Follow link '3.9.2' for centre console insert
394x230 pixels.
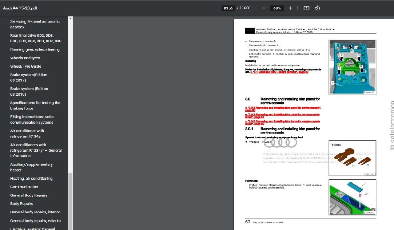pyautogui.click(x=282, y=116)
